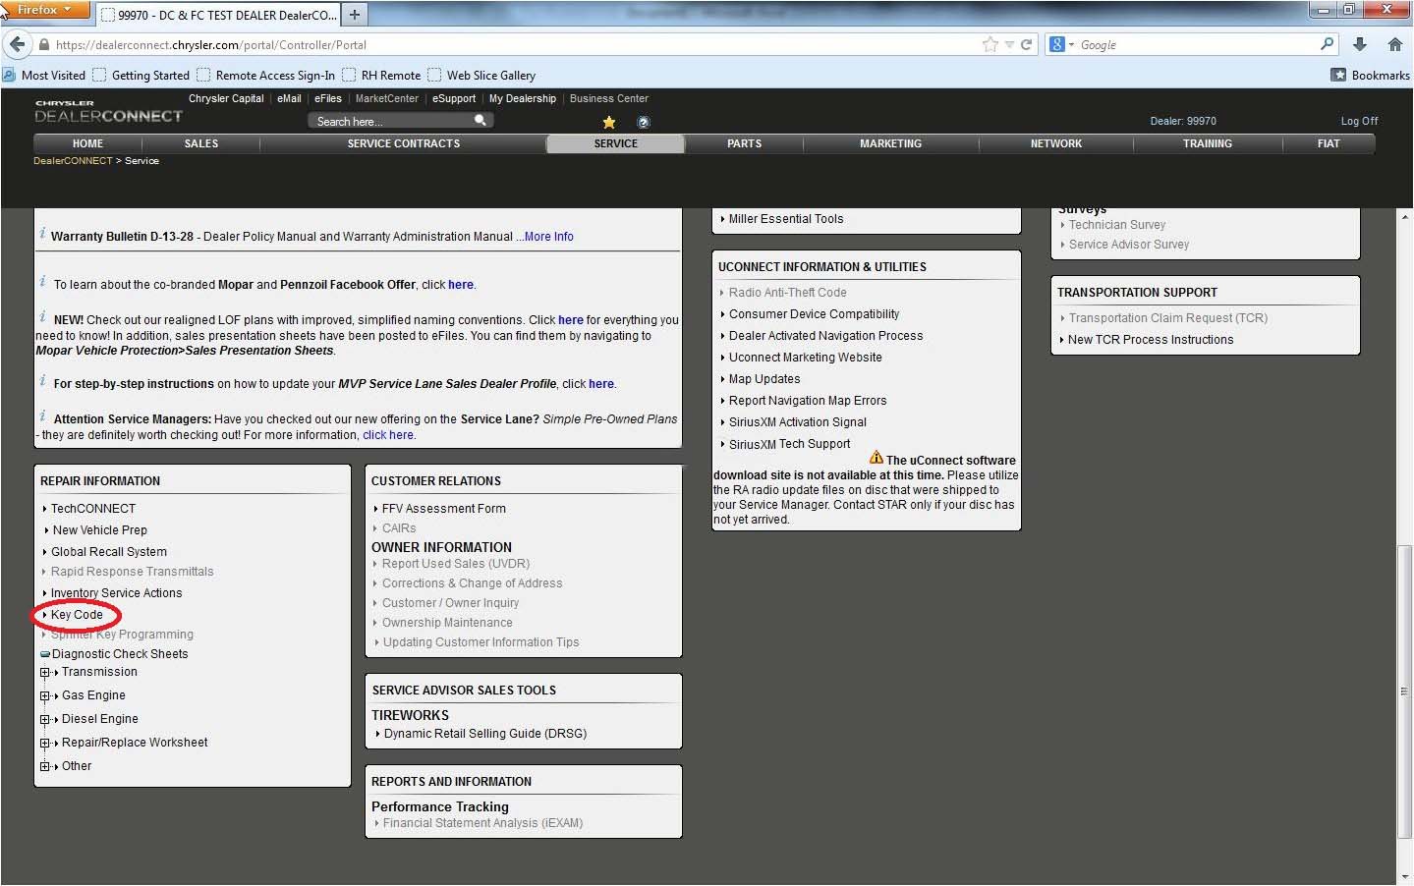Open Inventory Service Actions link
This screenshot has width=1414, height=886.
tap(116, 593)
